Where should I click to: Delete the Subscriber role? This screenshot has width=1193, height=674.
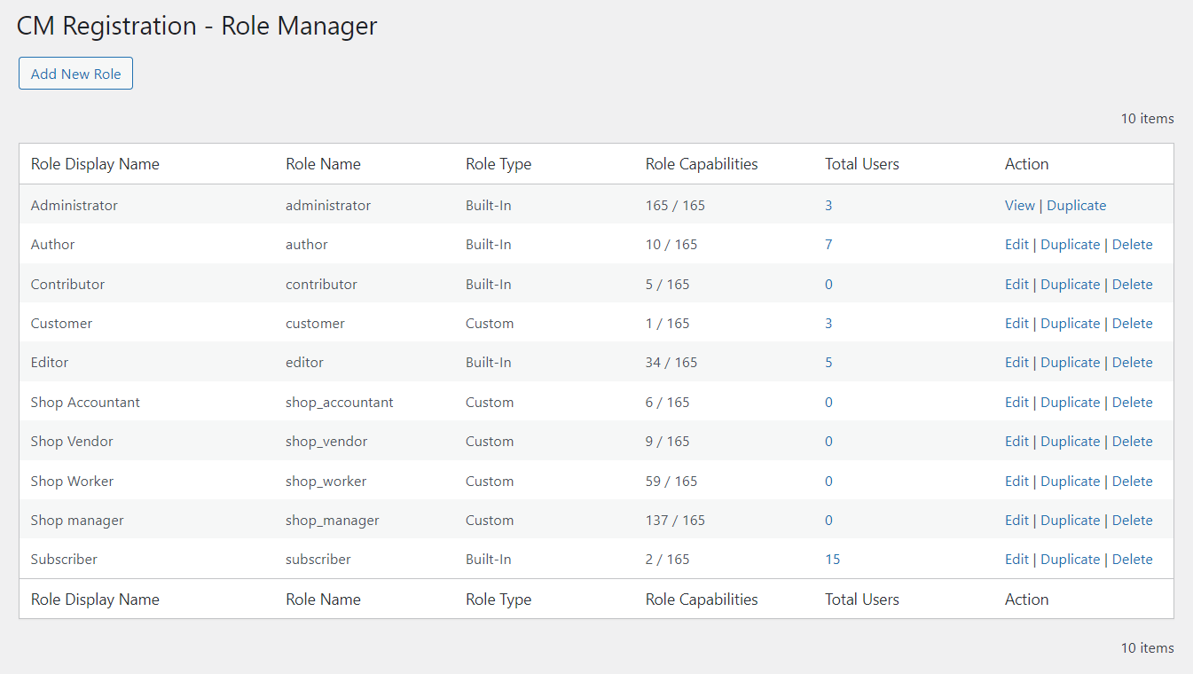point(1132,559)
